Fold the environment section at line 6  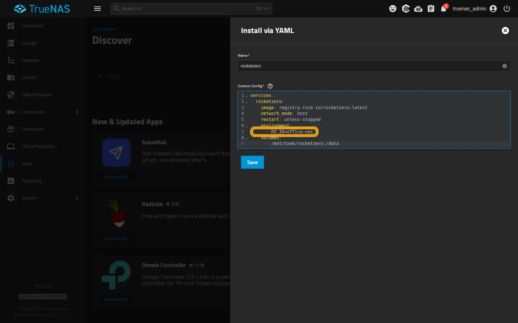point(247,126)
